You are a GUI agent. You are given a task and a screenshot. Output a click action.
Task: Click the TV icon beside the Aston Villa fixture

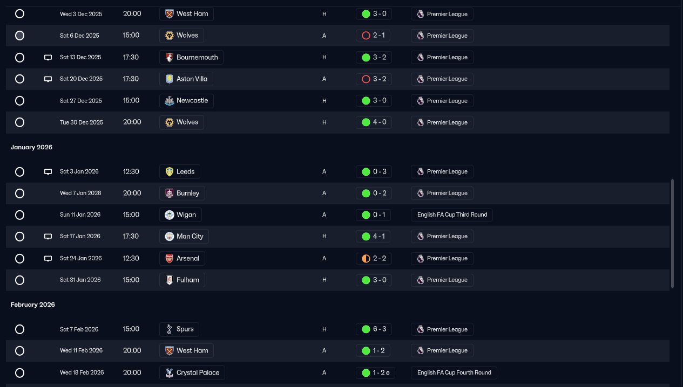[48, 79]
